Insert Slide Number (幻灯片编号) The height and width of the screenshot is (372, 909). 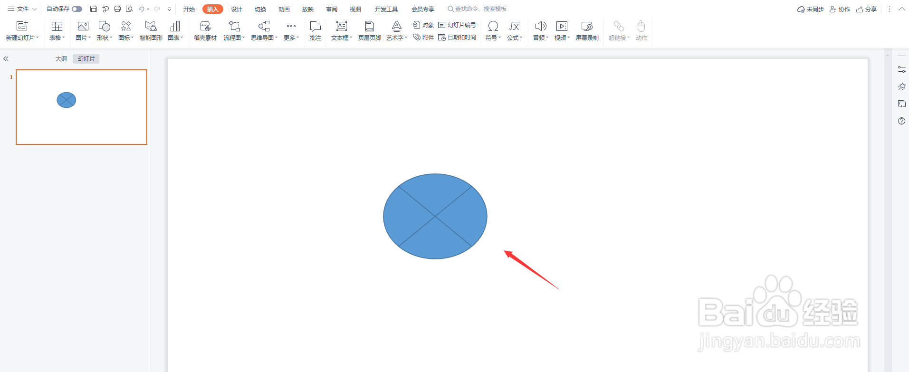457,25
